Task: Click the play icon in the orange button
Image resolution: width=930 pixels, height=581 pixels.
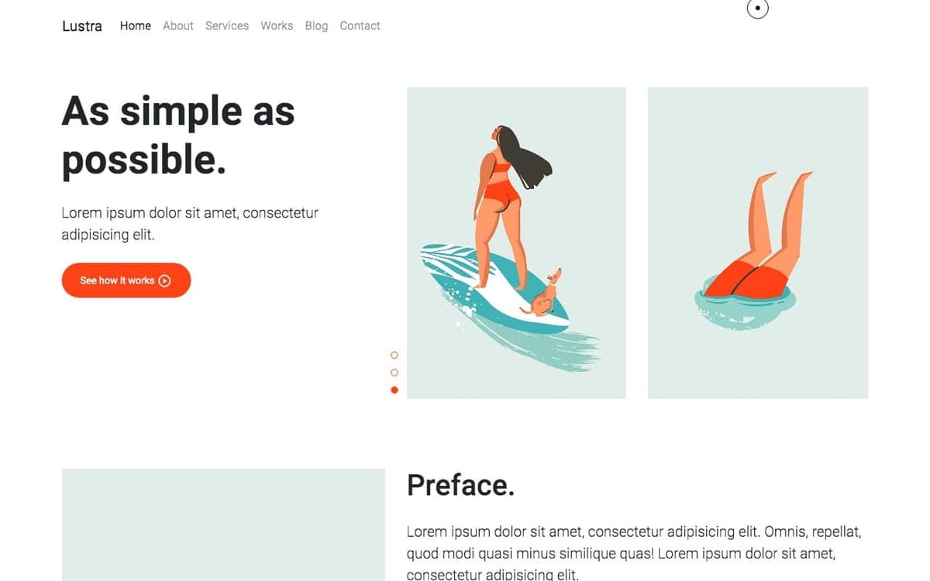Action: pyautogui.click(x=164, y=280)
